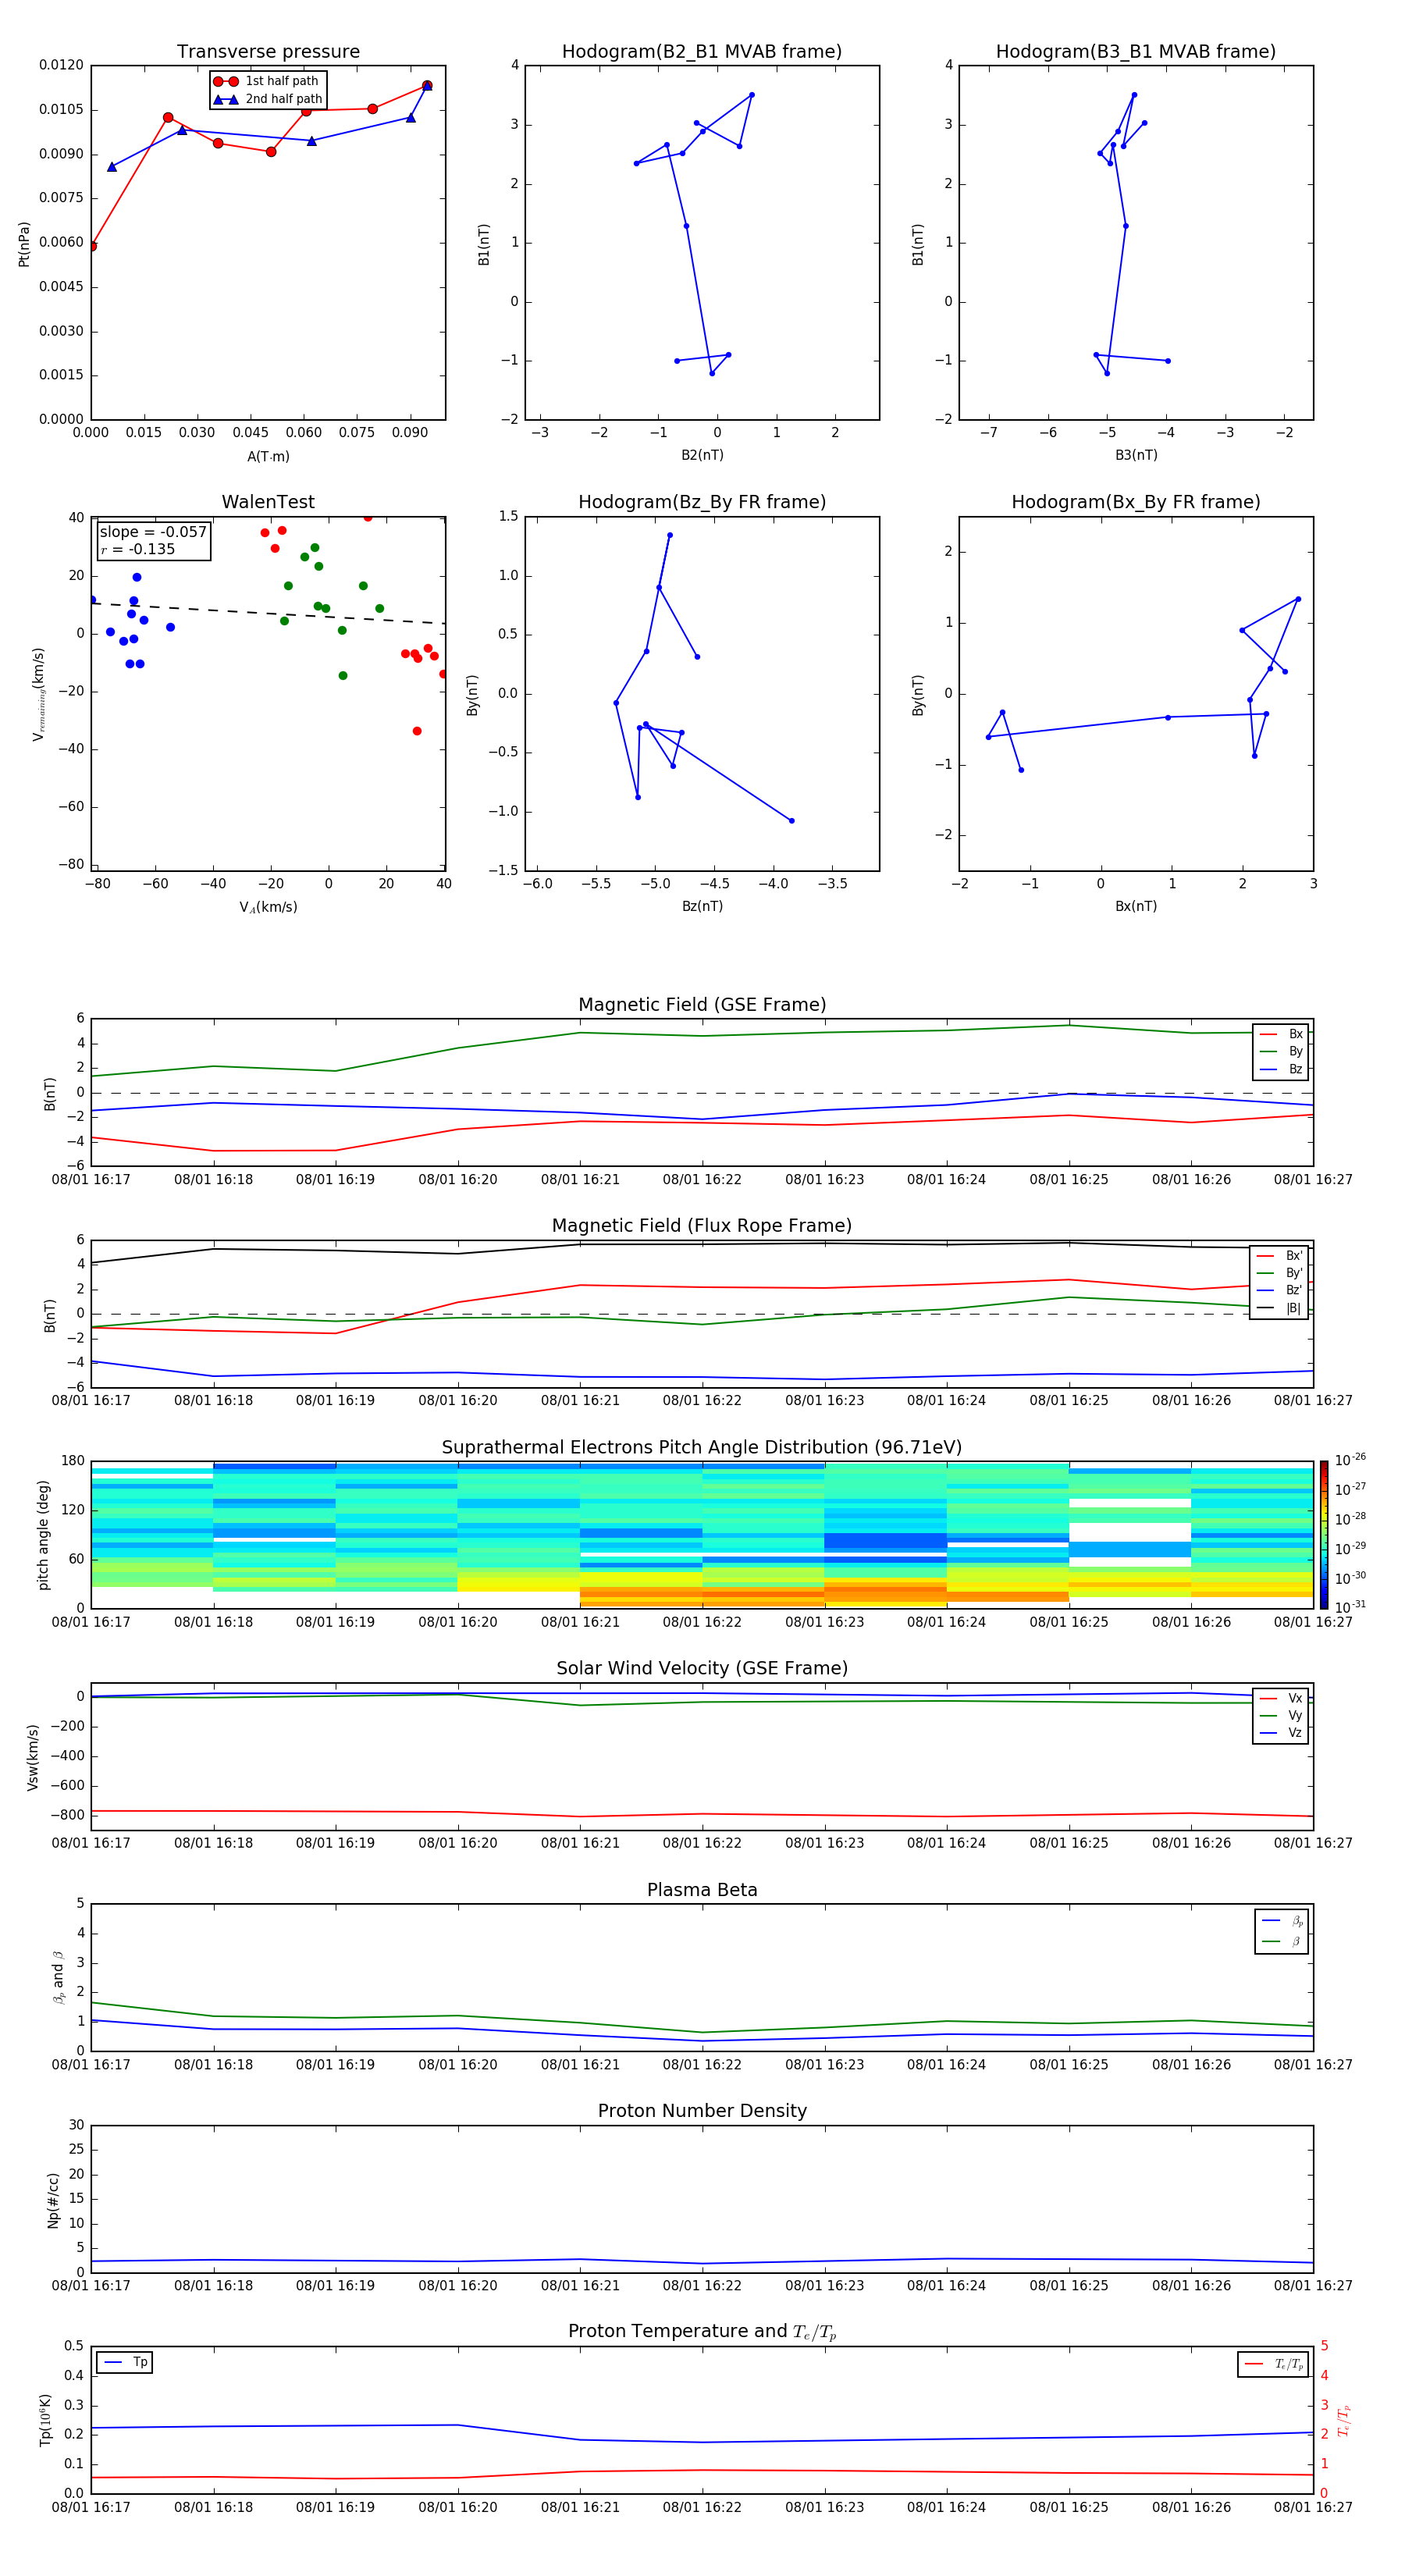
Task: Click the 'Hodogram(Bx_By FR frame)' title
Action: [1136, 502]
